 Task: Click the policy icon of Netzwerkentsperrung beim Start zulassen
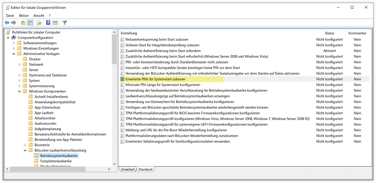[x=123, y=39]
